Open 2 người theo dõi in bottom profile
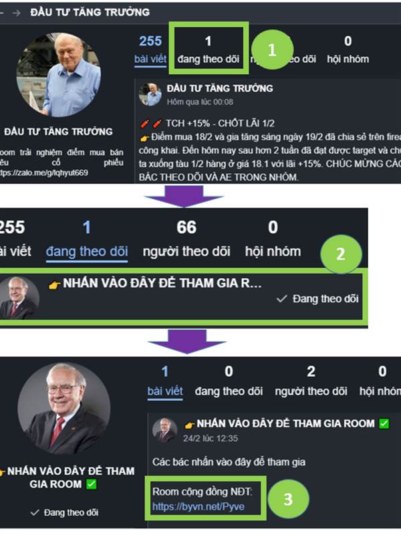Screen dimensions: 401x535 [x=311, y=382]
